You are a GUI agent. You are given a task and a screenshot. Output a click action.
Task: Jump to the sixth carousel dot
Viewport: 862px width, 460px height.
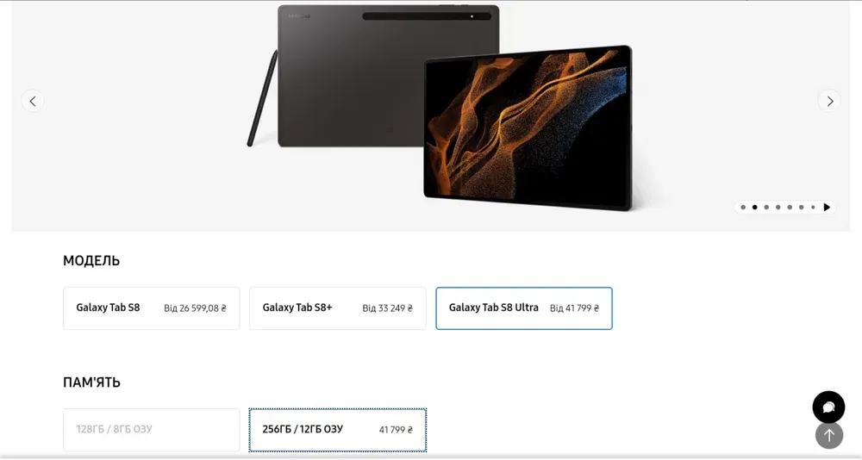click(802, 208)
